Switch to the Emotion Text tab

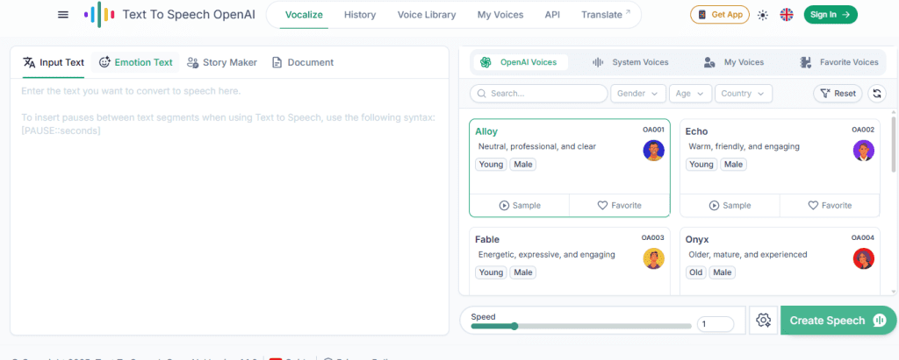coord(135,62)
